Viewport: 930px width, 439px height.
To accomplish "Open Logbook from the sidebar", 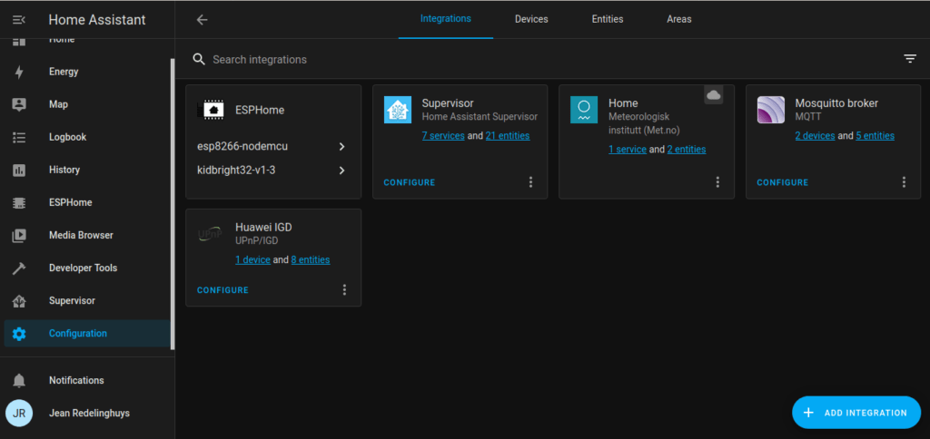I will pyautogui.click(x=87, y=138).
